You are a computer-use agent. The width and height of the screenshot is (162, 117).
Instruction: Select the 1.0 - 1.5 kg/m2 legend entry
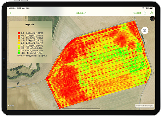point(30,38)
